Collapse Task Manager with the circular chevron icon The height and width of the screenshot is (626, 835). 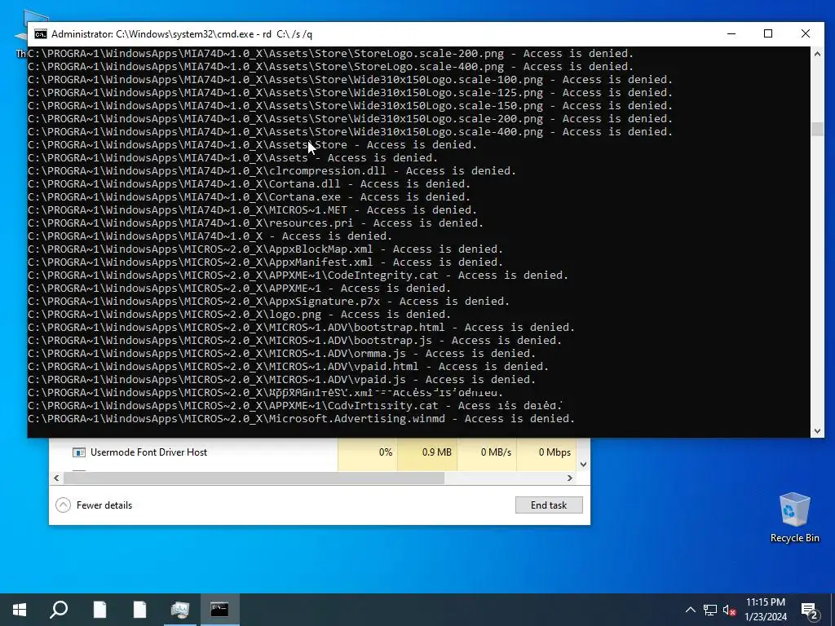[63, 505]
